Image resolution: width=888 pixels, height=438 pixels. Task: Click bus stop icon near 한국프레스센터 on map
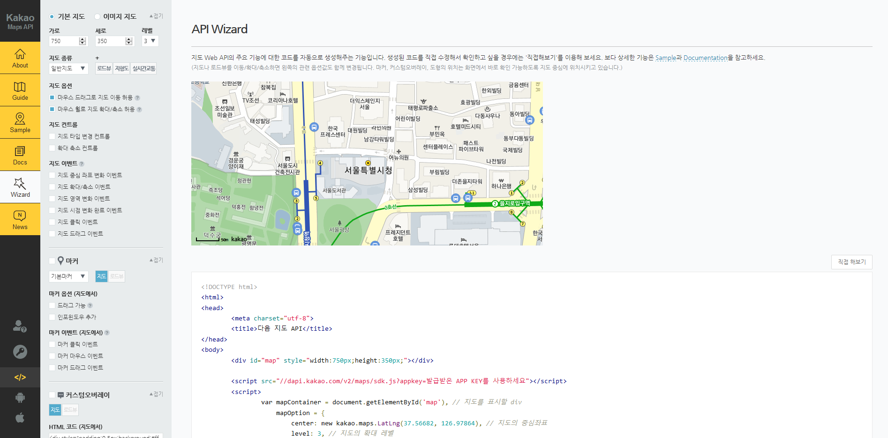tap(315, 127)
